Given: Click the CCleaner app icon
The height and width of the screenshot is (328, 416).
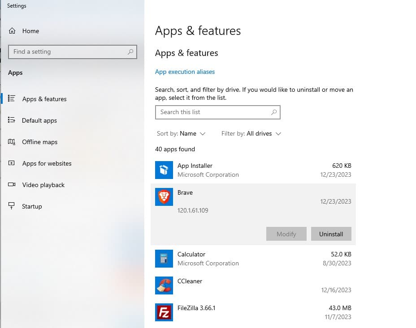Looking at the screenshot, I should point(164,285).
